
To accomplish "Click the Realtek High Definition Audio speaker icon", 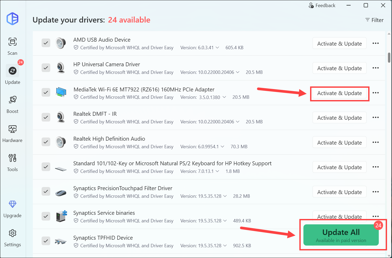I will tap(61, 142).
